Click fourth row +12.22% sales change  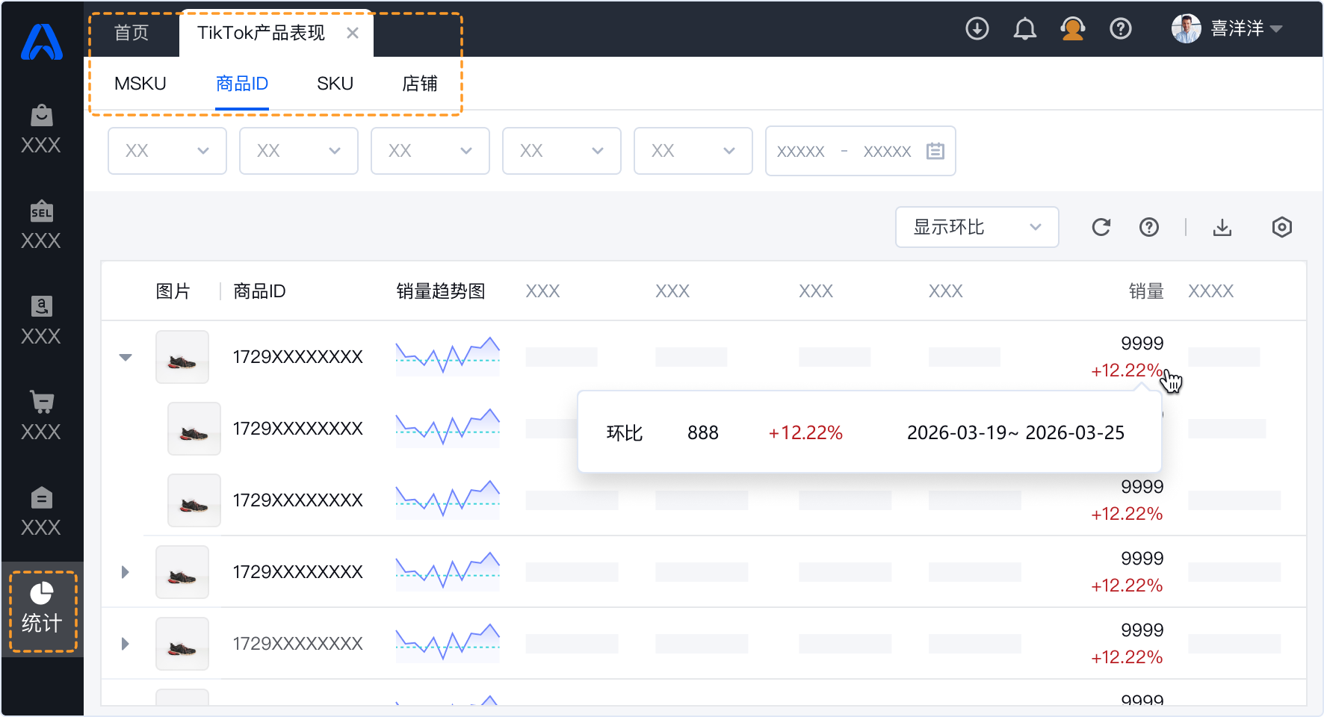1127,586
